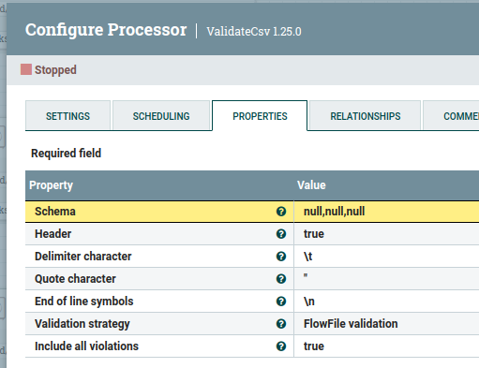Open the RELATIONSHIPS tab
479x368 pixels.
click(x=366, y=116)
